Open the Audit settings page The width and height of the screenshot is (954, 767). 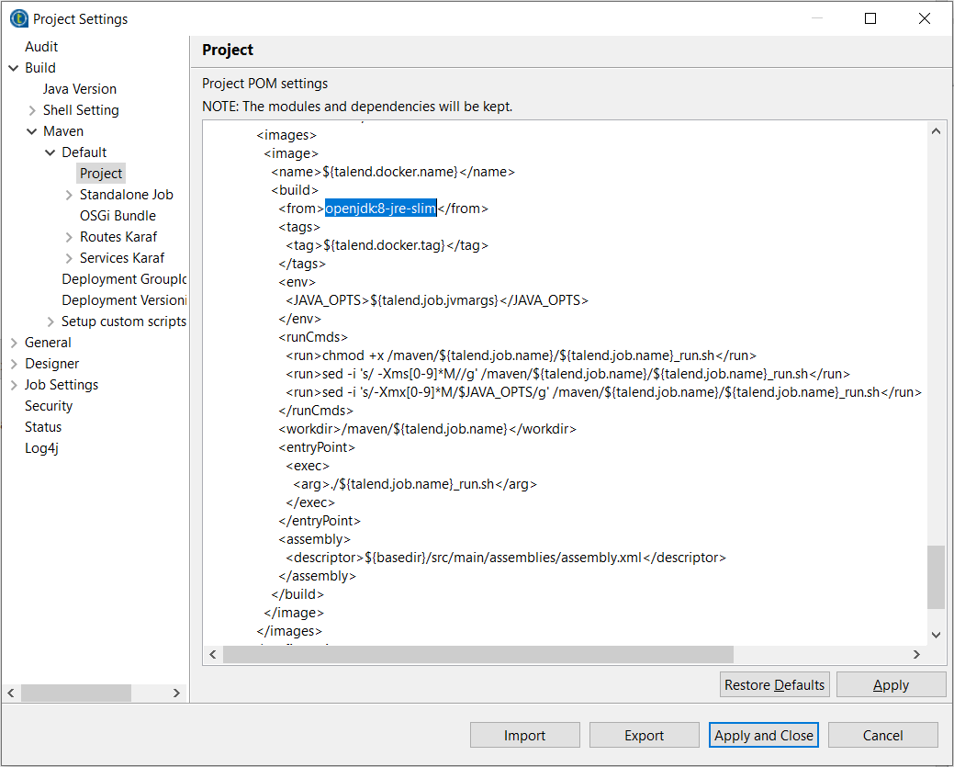pos(41,47)
